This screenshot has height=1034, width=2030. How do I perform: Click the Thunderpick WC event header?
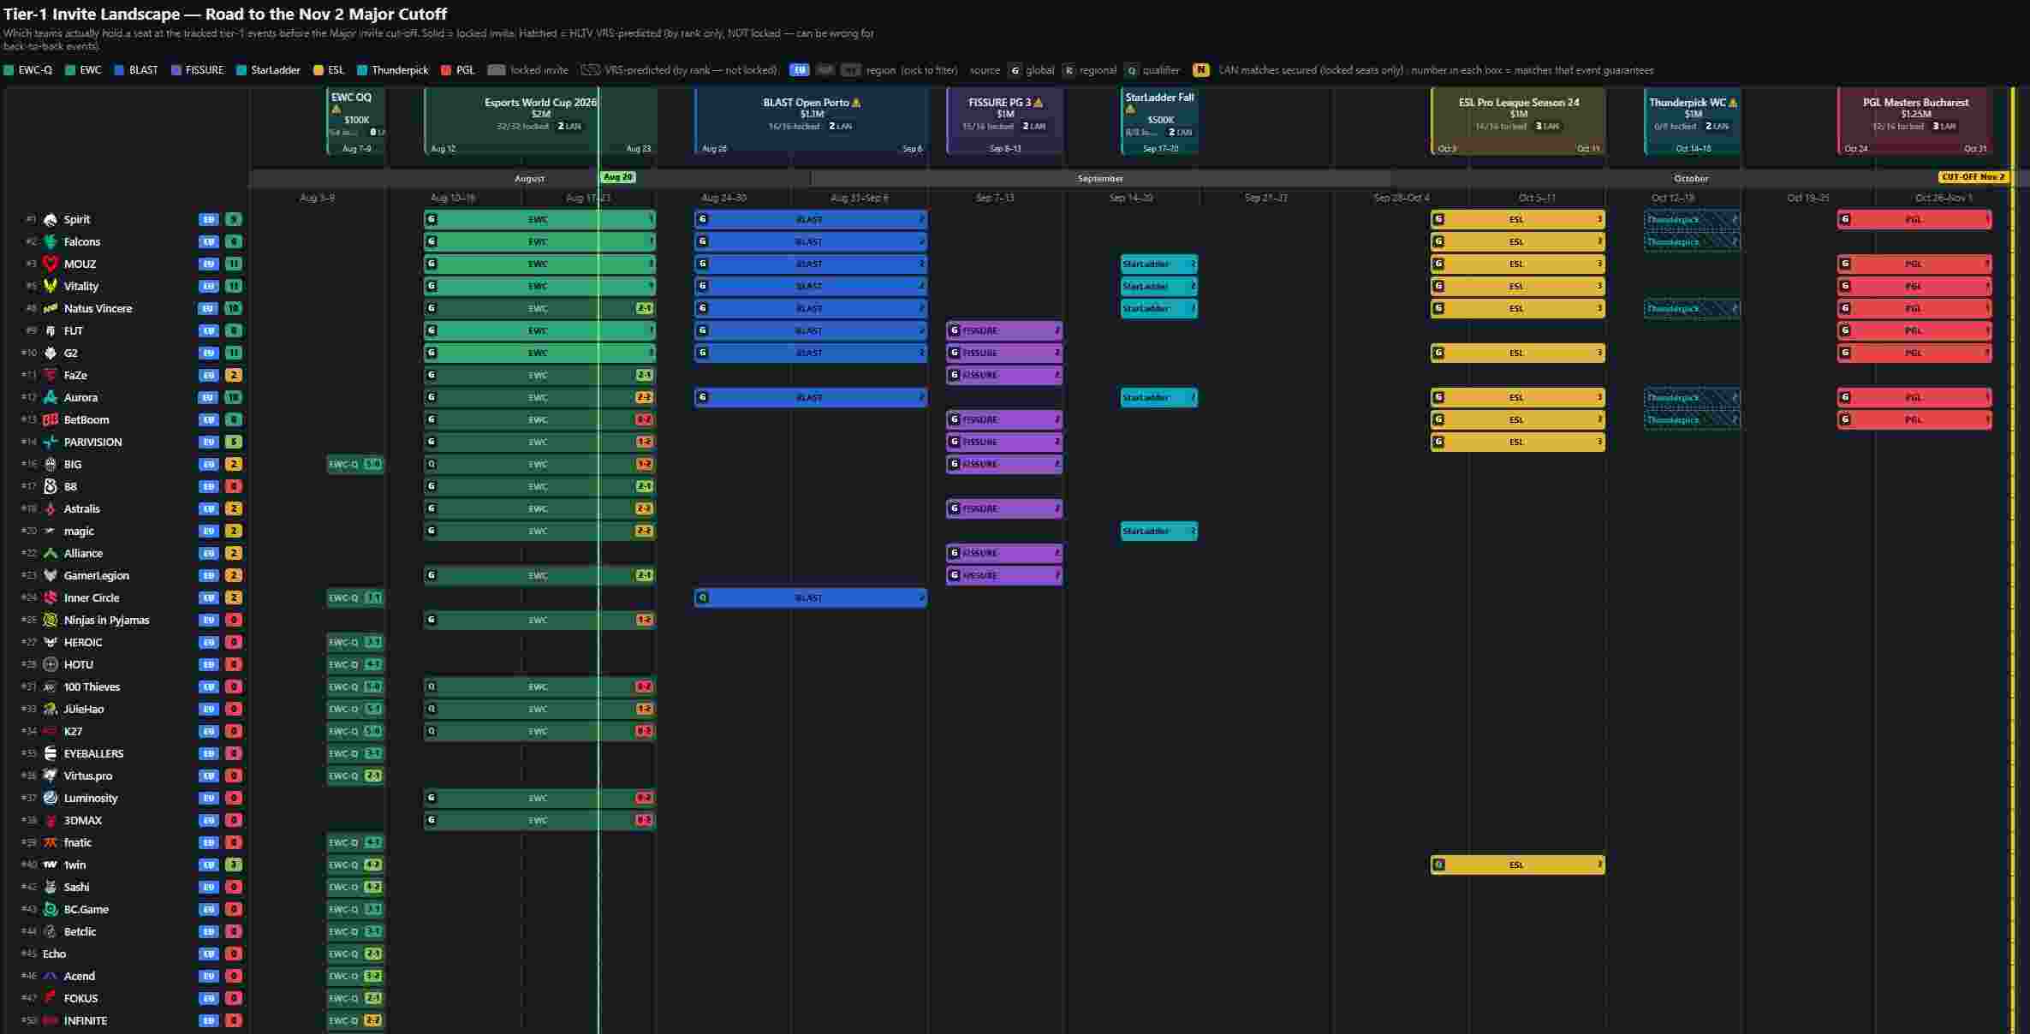pyautogui.click(x=1693, y=122)
